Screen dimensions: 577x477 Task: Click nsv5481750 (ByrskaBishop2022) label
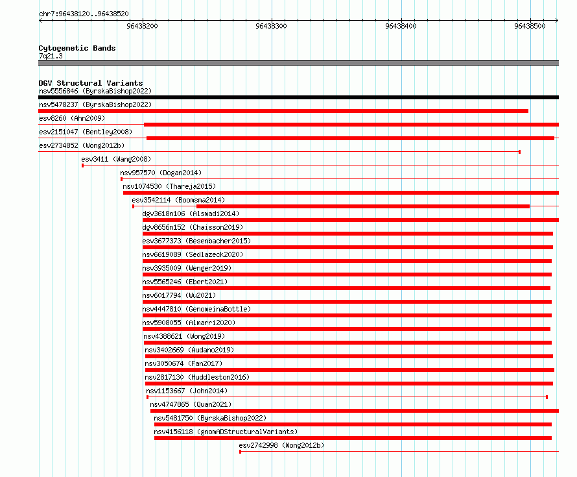210,418
